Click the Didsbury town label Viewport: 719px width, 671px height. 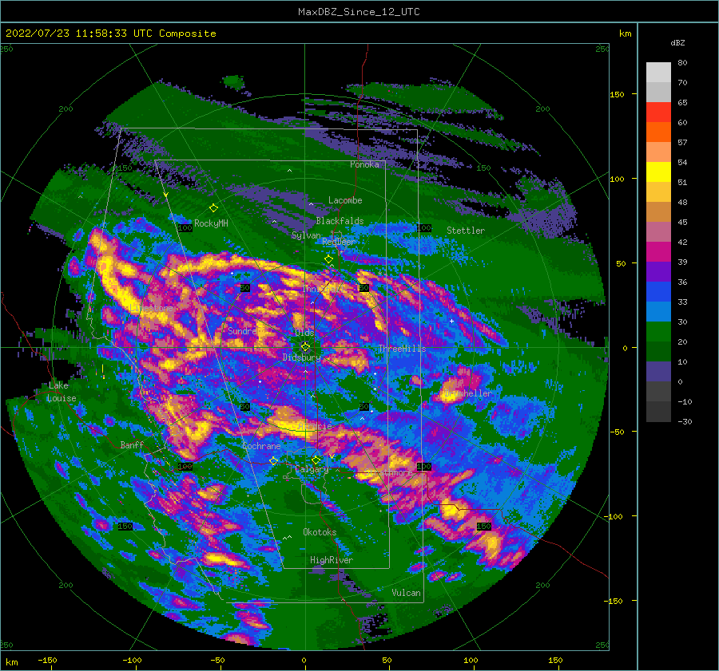click(301, 357)
